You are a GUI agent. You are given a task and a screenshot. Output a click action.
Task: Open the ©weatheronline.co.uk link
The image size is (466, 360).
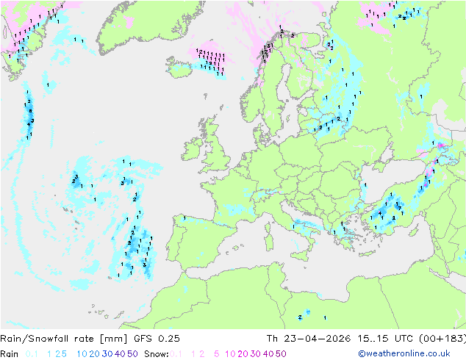click(x=404, y=353)
